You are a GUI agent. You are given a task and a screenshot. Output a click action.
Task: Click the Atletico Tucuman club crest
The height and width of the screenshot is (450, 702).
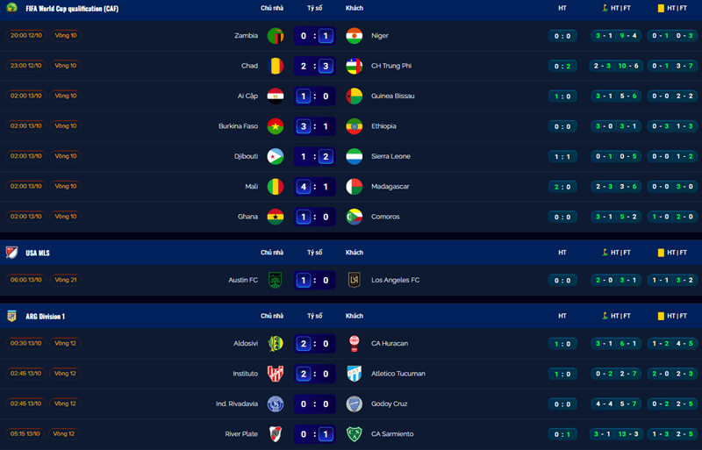coord(354,374)
